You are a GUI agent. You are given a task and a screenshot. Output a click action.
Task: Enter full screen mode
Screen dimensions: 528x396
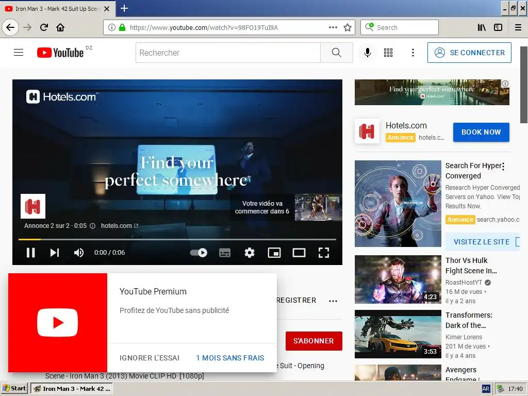(x=324, y=253)
